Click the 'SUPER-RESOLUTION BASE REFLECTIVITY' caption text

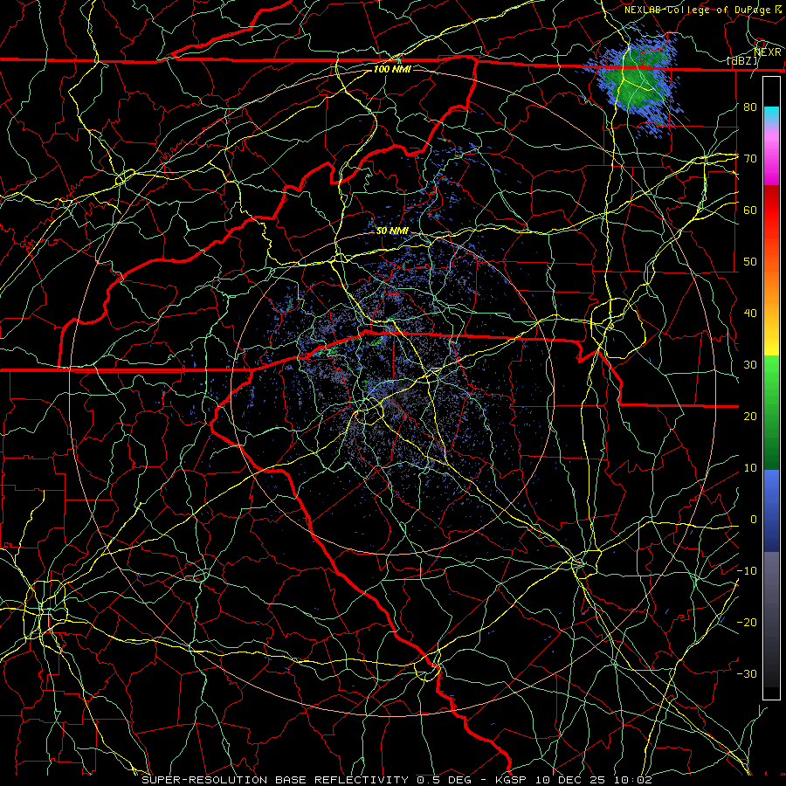tap(275, 780)
